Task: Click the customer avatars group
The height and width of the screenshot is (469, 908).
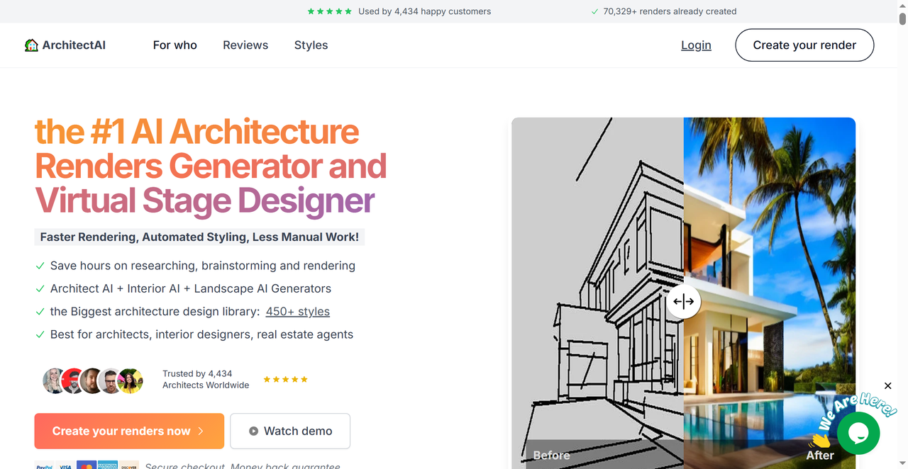Action: click(x=93, y=380)
